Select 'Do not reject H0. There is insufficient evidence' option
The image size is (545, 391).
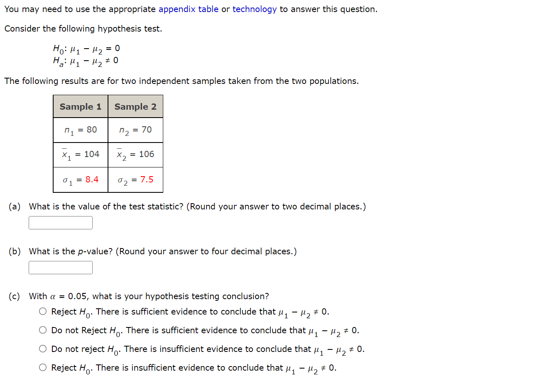coord(42,348)
